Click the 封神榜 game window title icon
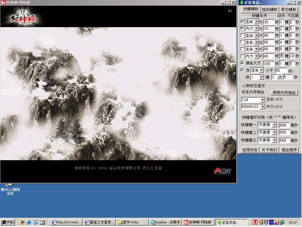 [3, 3]
